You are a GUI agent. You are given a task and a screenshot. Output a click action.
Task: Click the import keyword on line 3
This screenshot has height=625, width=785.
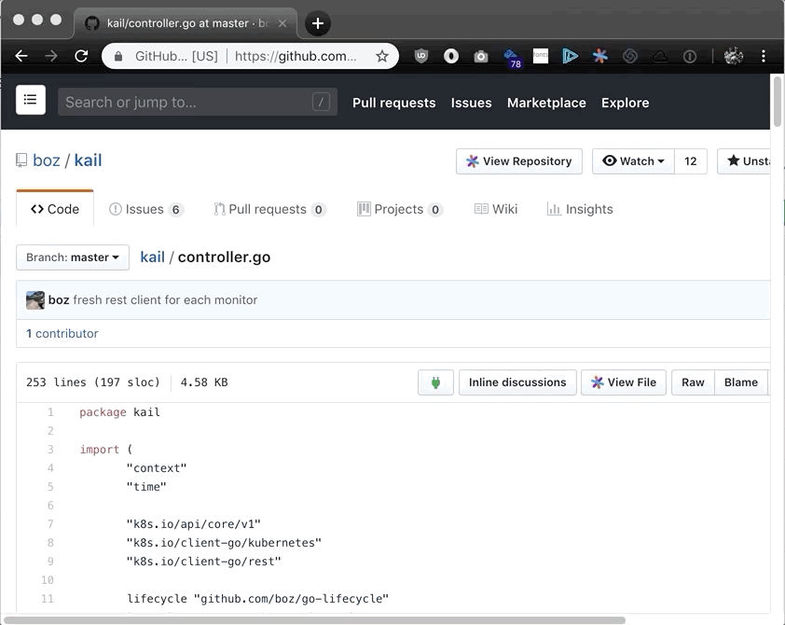coord(100,450)
